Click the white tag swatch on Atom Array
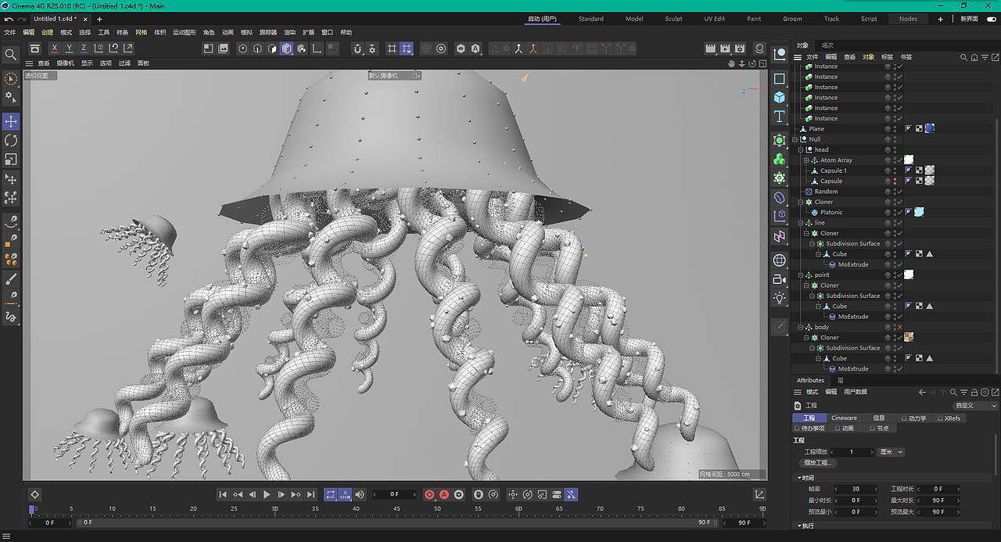Viewport: 1001px width, 542px height. pos(909,160)
